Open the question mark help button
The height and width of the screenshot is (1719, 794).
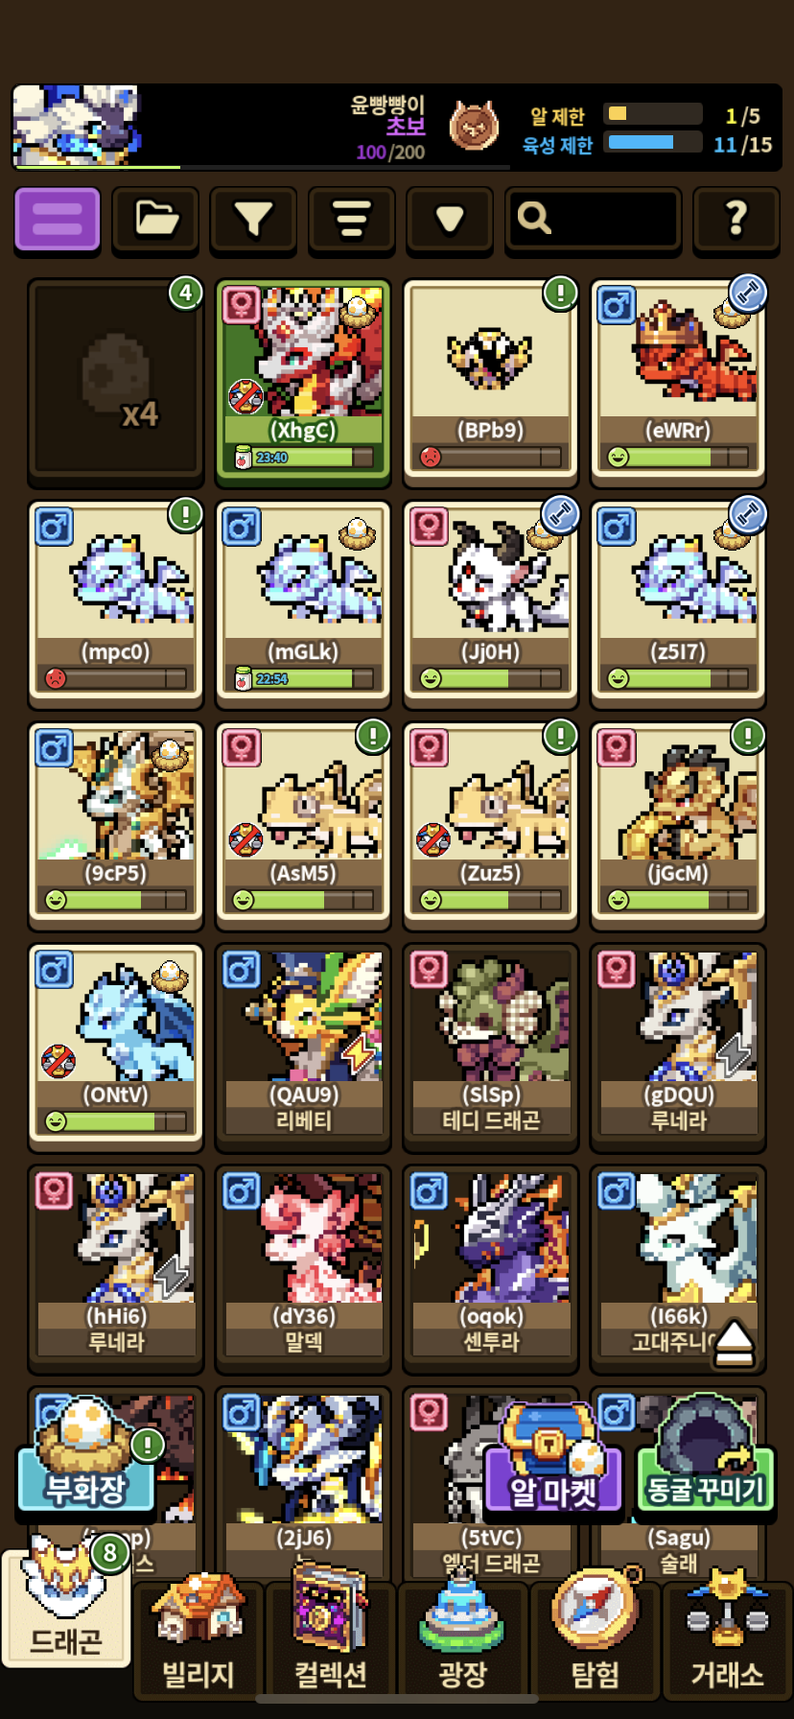point(736,220)
